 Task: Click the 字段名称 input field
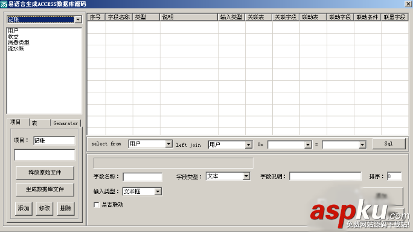tap(142, 176)
